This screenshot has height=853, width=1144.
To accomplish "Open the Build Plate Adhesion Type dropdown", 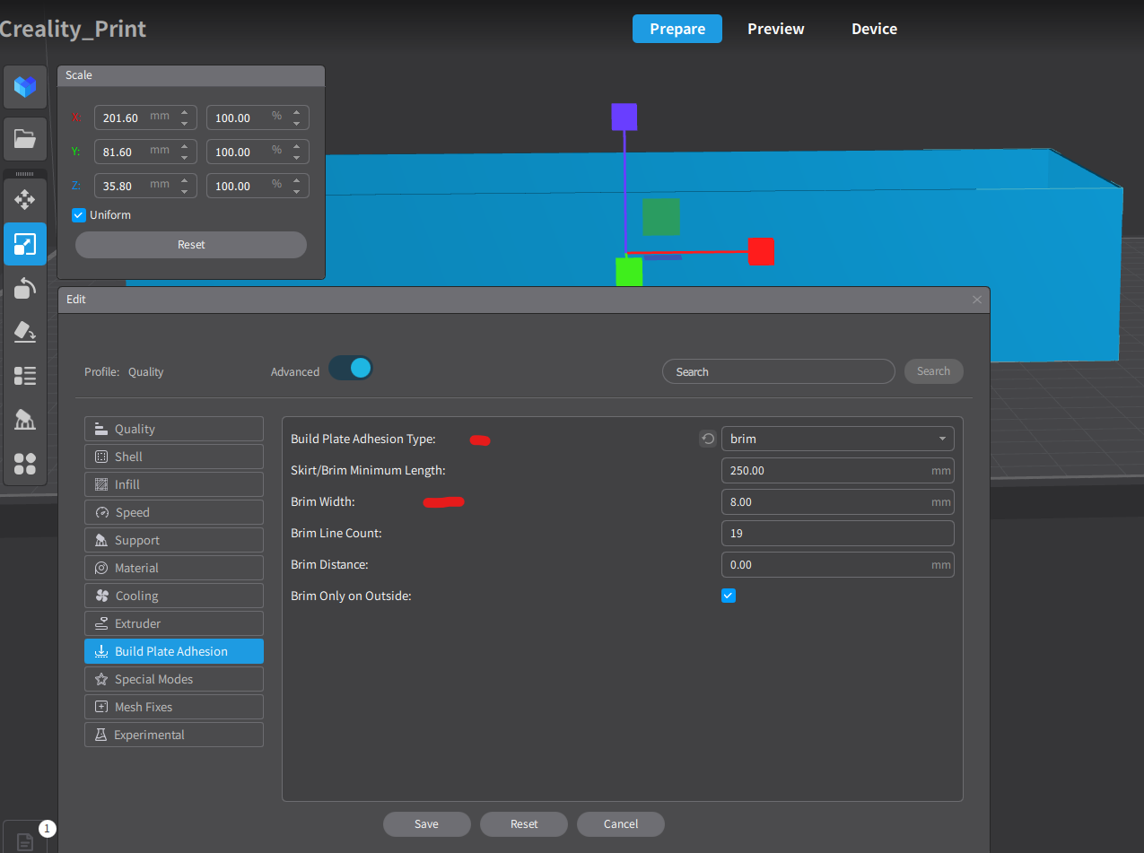I will tap(837, 439).
